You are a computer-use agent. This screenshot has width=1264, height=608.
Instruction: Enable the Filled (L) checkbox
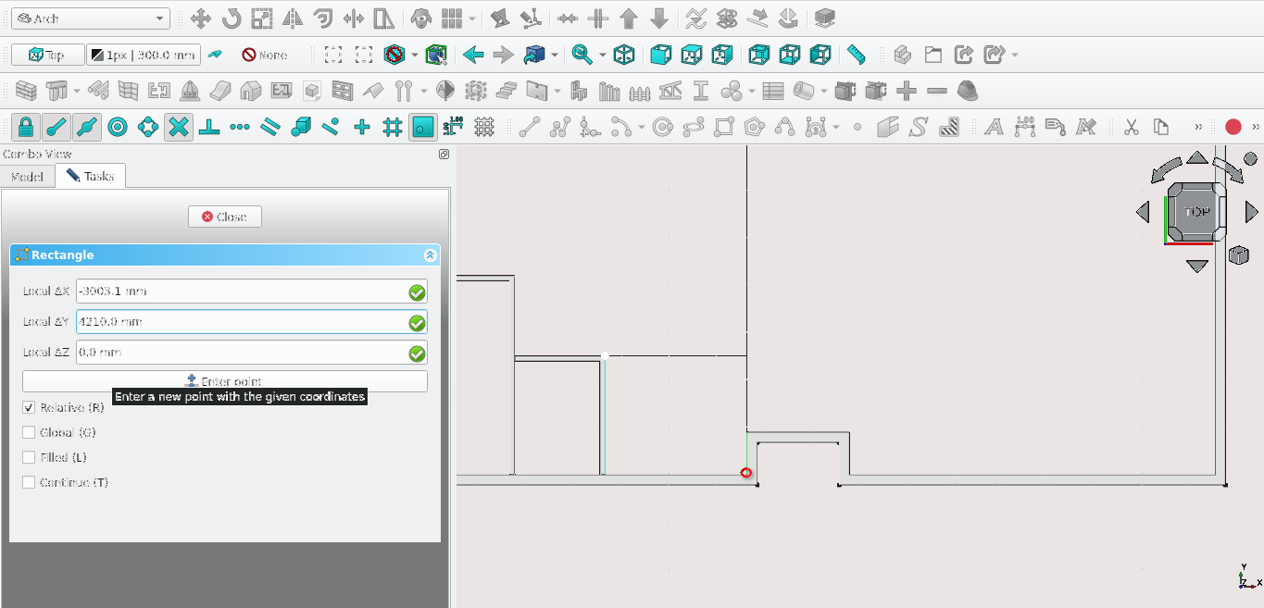tap(29, 457)
